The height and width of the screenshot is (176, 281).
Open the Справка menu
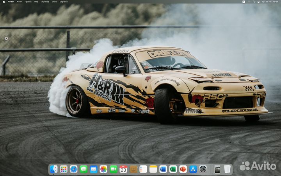pos(64,2)
